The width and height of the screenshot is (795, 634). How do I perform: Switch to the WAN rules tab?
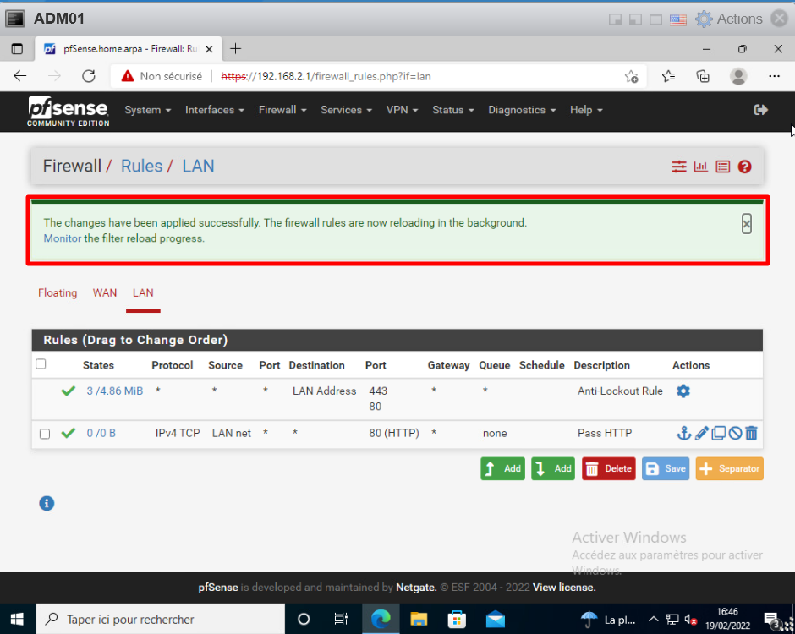tap(105, 292)
